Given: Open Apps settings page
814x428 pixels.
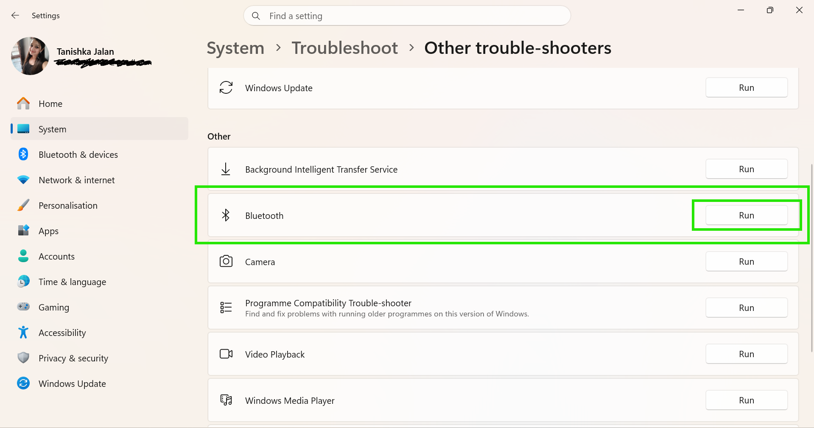Looking at the screenshot, I should tap(99, 231).
